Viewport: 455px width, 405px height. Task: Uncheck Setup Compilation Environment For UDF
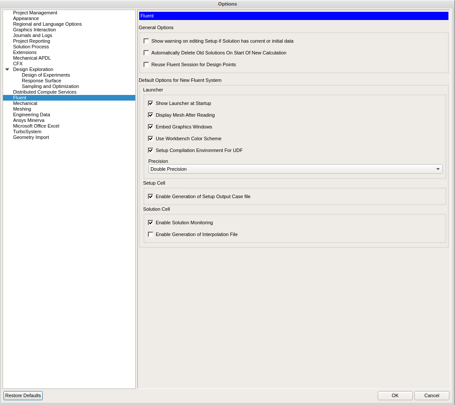tap(151, 150)
